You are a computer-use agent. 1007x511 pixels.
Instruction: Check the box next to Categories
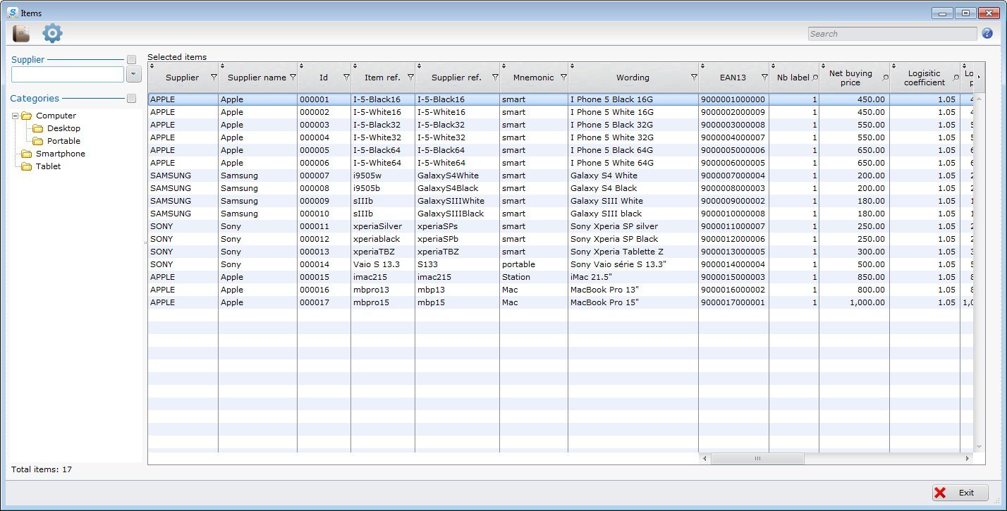click(x=131, y=99)
